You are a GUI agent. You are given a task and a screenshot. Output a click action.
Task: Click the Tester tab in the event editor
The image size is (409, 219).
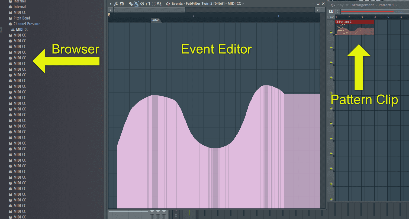pos(155,20)
